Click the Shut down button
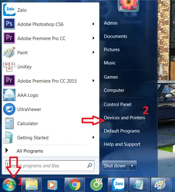Screen dimensions: 175x192 point(115,166)
